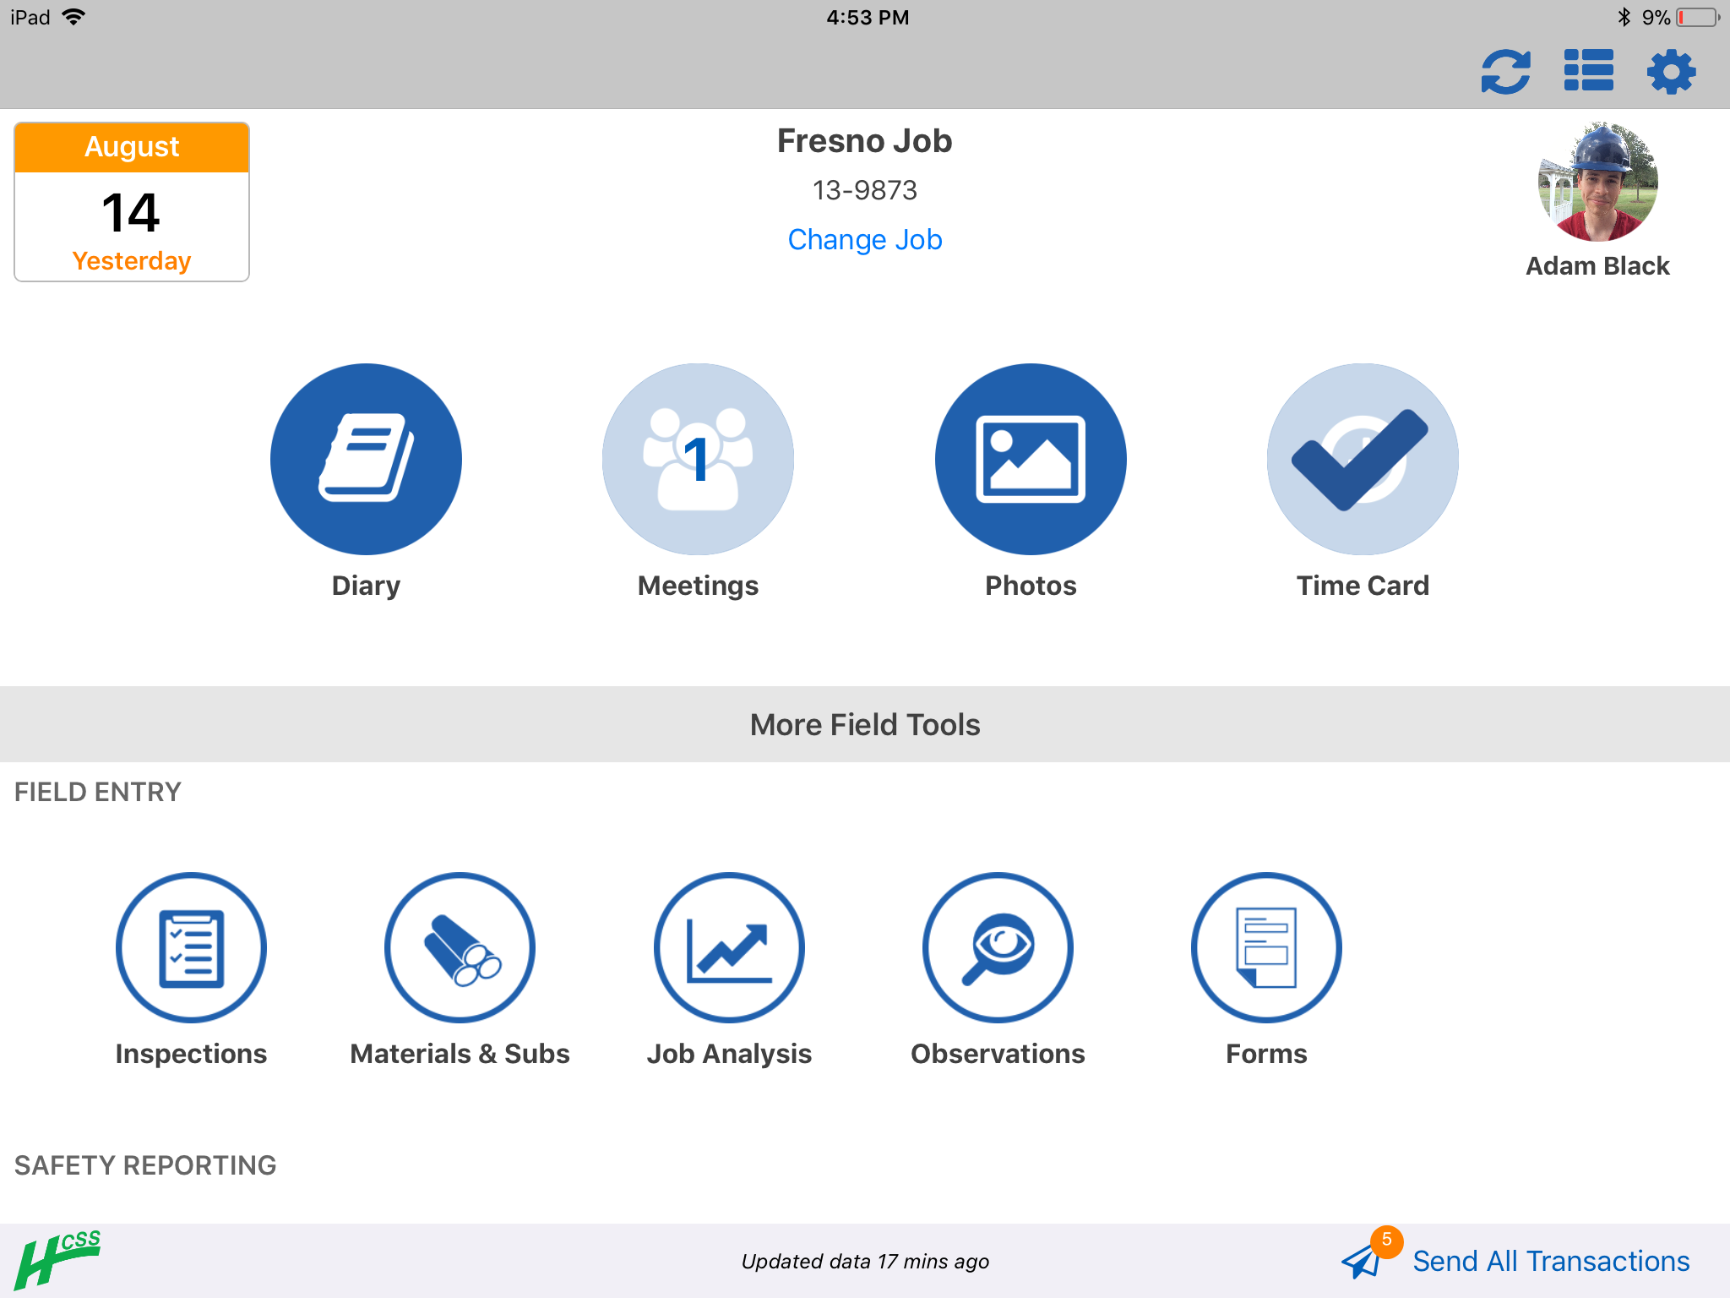Tap the sync refresh arrows icon
Image resolution: width=1730 pixels, height=1298 pixels.
(x=1506, y=71)
